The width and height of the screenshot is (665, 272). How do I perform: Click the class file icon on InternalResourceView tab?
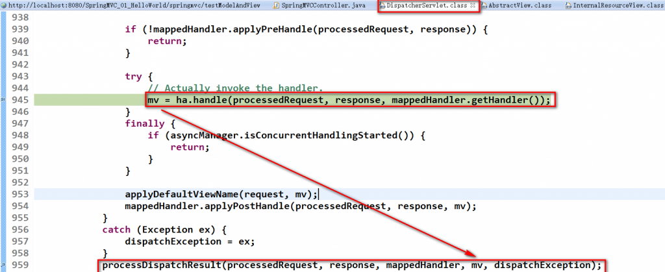click(568, 6)
